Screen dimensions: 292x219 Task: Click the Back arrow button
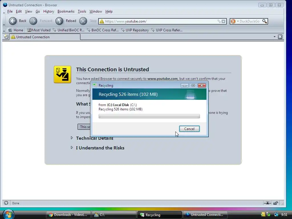pyautogui.click(x=13, y=21)
